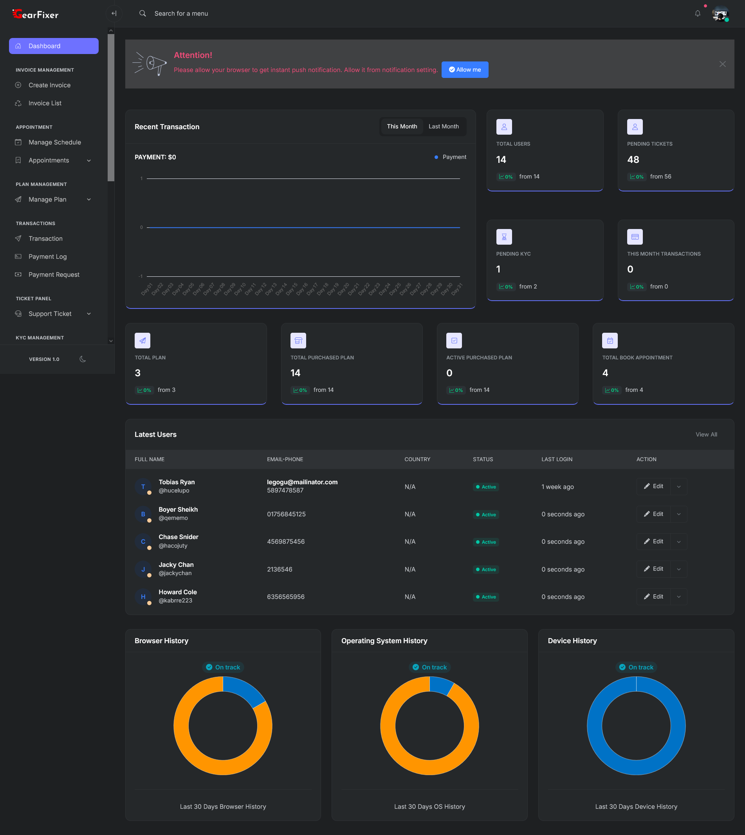Click the Total Users card icon
Viewport: 745px width, 835px height.
coord(504,127)
